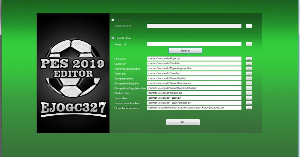Click the 'Competition.bin' label

123,79
